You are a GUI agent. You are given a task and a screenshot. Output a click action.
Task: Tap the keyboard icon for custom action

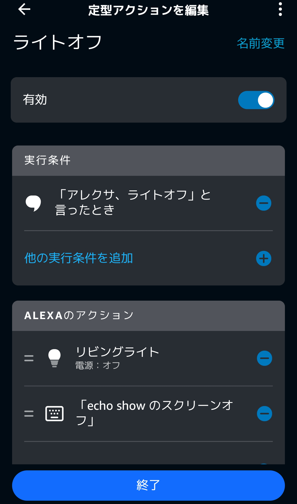point(54,414)
